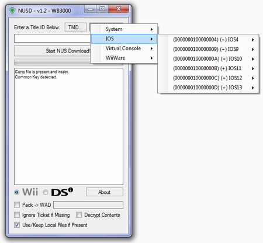Expand the IOS submenu arrow

tap(151, 39)
